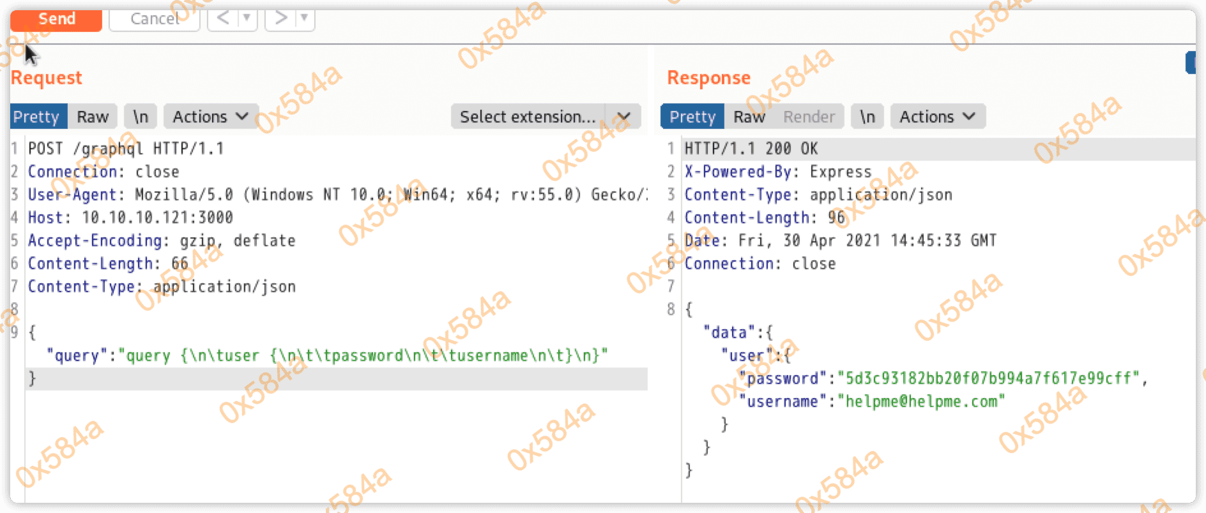The width and height of the screenshot is (1206, 513).
Task: Switch to Raw view in Request panel
Action: tap(93, 117)
